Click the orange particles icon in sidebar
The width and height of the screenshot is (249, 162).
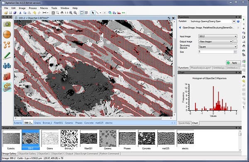click(x=7, y=45)
